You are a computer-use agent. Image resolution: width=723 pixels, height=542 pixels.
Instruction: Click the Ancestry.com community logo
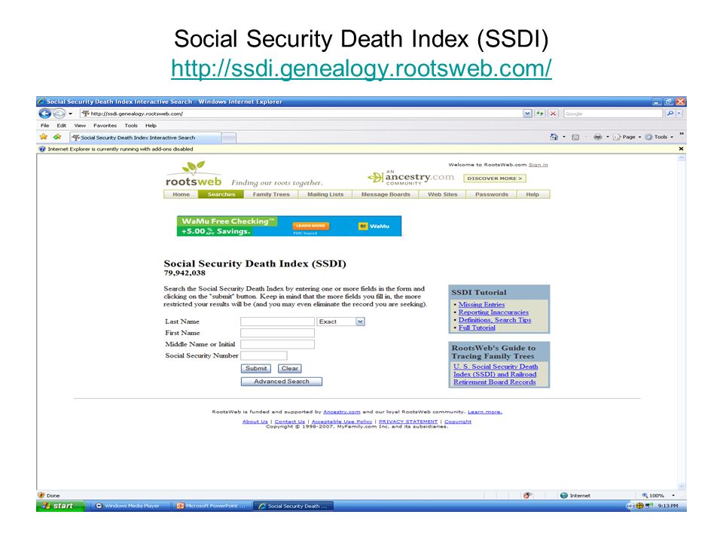411,177
